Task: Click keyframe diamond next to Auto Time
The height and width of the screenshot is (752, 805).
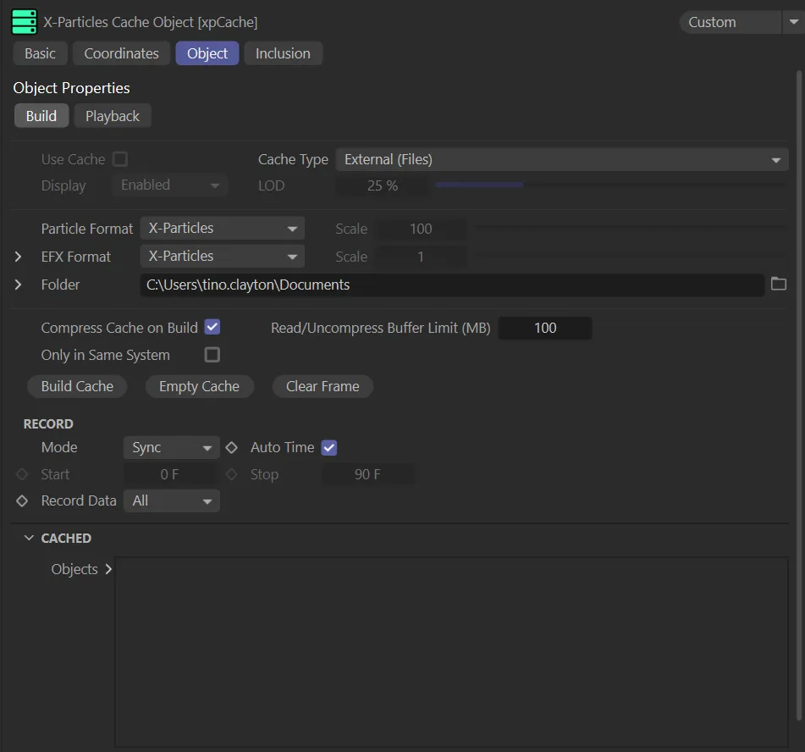Action: click(x=231, y=447)
